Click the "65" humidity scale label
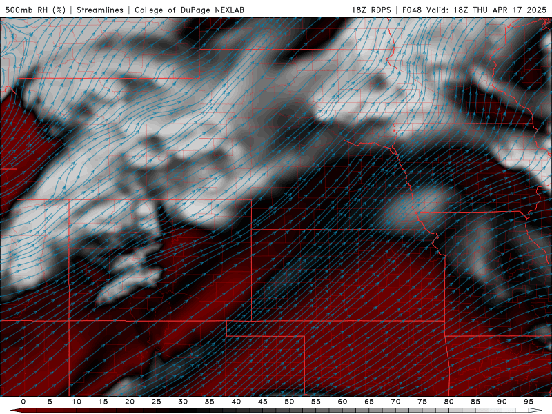The image size is (552, 414). tap(369, 402)
